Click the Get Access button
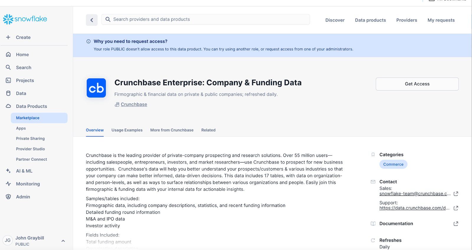This screenshot has height=250, width=472. pos(417,84)
